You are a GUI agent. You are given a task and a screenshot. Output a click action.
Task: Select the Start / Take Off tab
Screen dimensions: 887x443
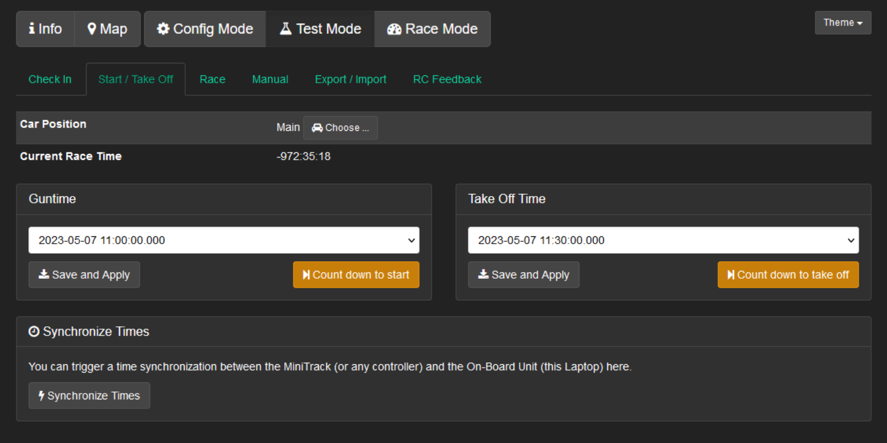[136, 79]
